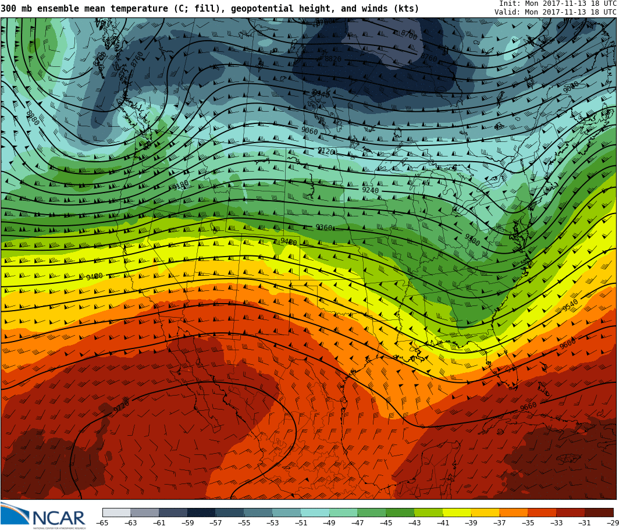The height and width of the screenshot is (530, 619).
Task: Click the NCAR logo
Action: (x=43, y=515)
